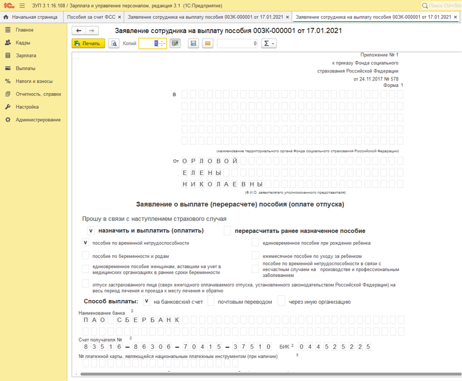This screenshot has height=381, width=462.
Task: Check 'единовременное пособие при рождении ребенка' box
Action: 255,243
